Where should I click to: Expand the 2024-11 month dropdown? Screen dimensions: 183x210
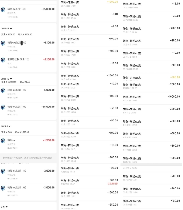click(x=11, y=29)
